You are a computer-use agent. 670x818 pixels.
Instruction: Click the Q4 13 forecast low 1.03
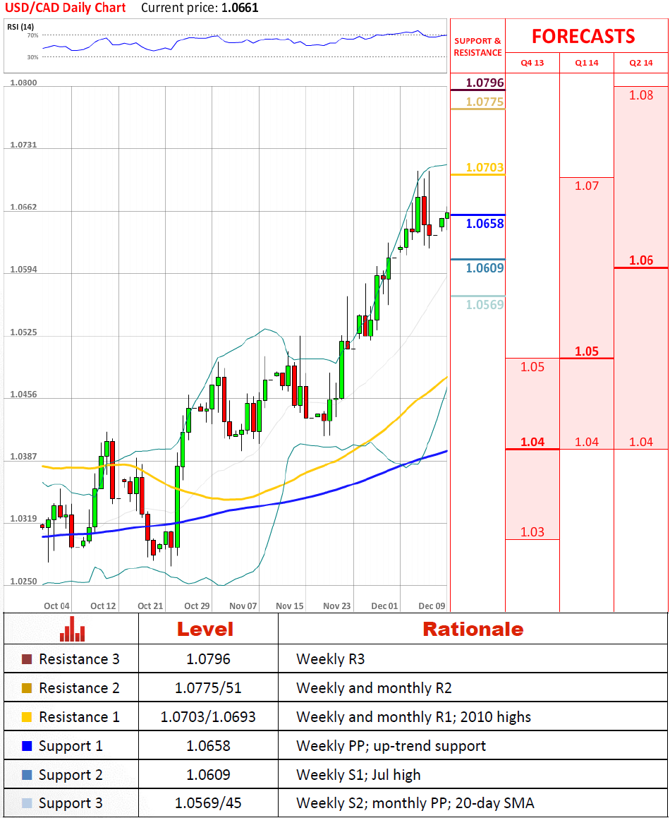pyautogui.click(x=532, y=531)
